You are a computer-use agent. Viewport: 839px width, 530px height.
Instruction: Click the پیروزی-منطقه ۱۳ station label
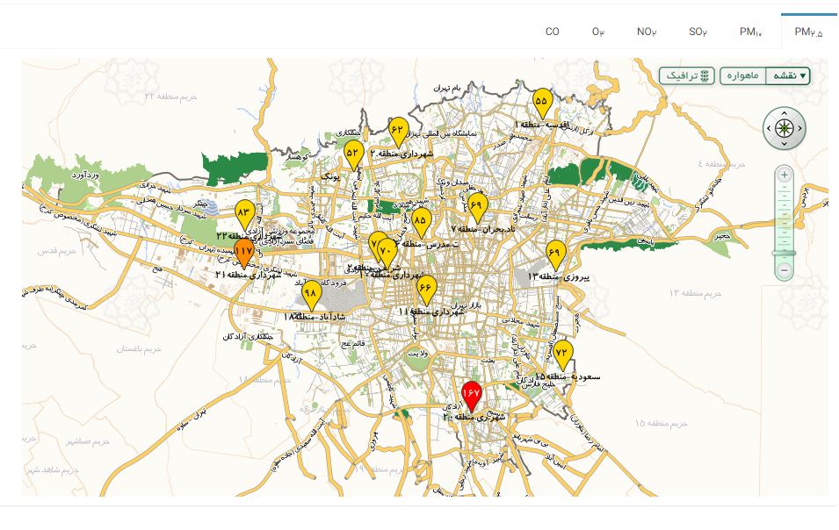pos(559,276)
